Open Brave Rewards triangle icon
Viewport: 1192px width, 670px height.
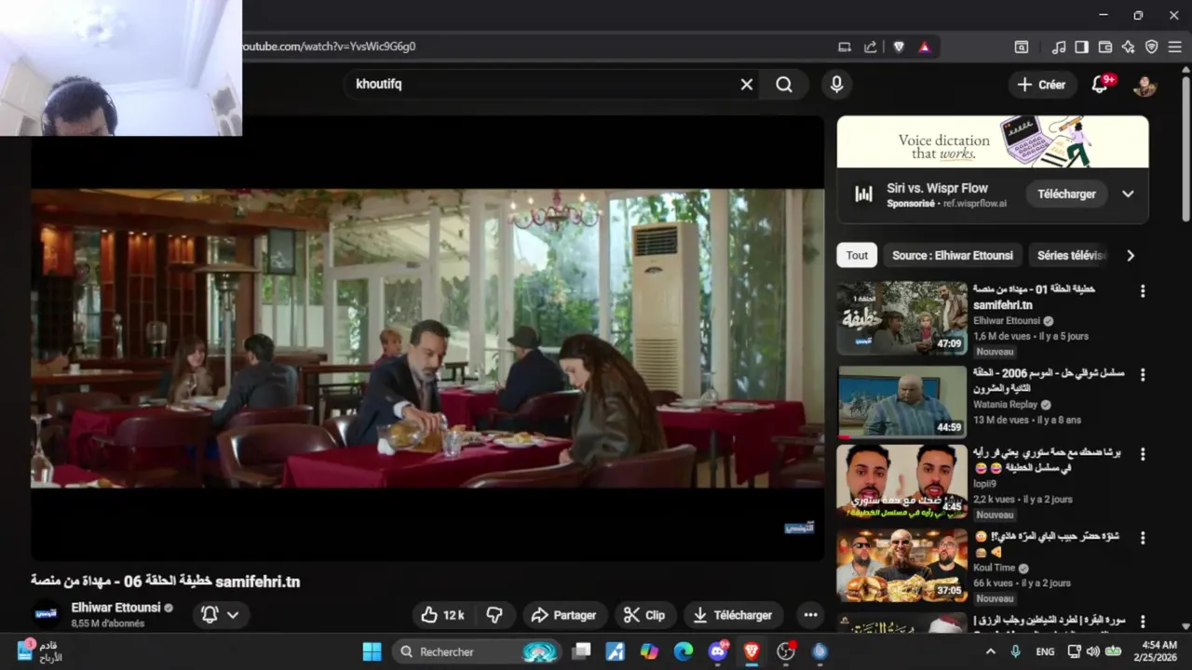click(x=925, y=47)
